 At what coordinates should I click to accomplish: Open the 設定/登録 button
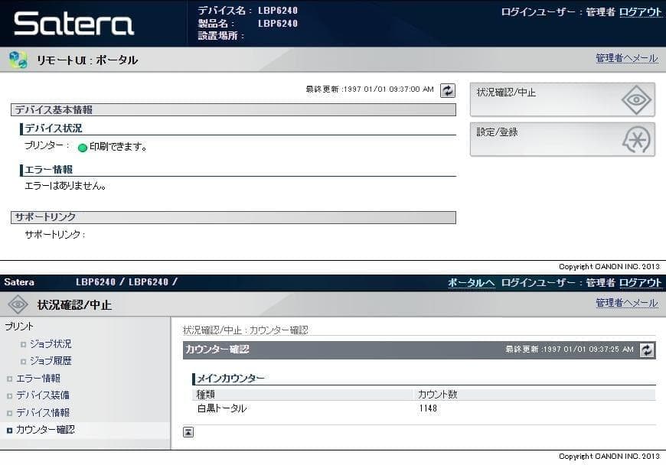click(562, 139)
